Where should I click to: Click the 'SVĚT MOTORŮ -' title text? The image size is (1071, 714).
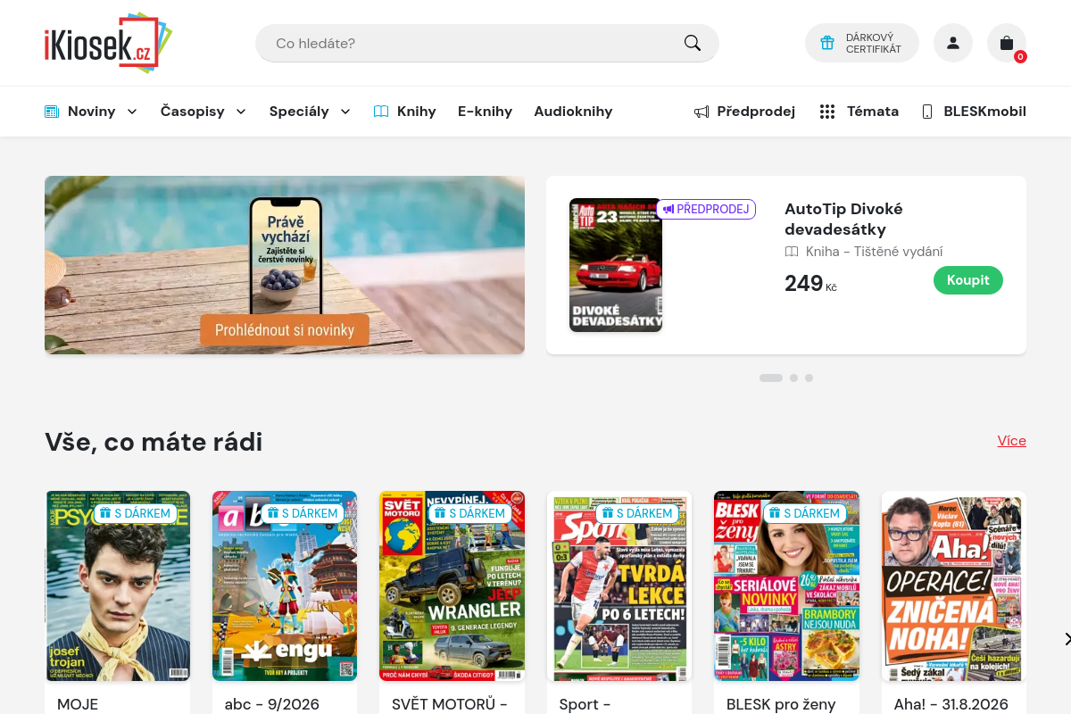(450, 704)
